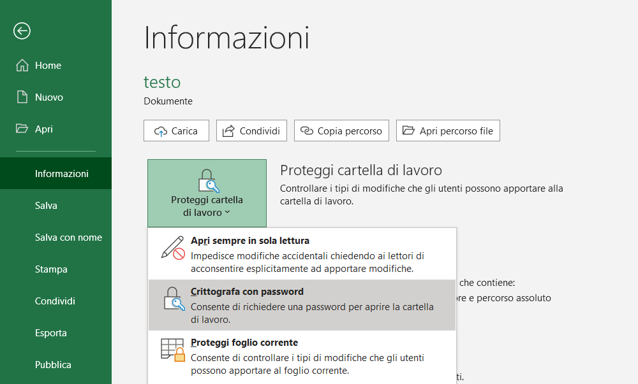Choose Apri sempre in sola lettura
Viewport: 638px width, 384px height.
click(302, 254)
